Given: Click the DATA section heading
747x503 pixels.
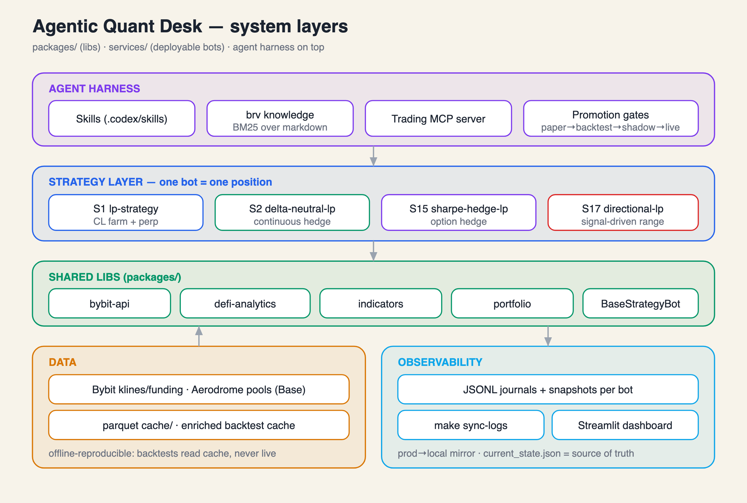Looking at the screenshot, I should point(63,362).
